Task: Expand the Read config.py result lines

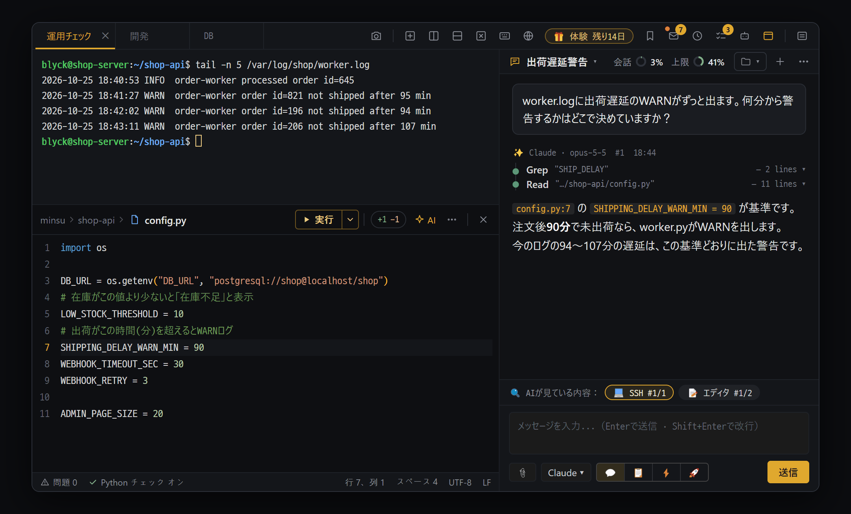Action: (779, 184)
